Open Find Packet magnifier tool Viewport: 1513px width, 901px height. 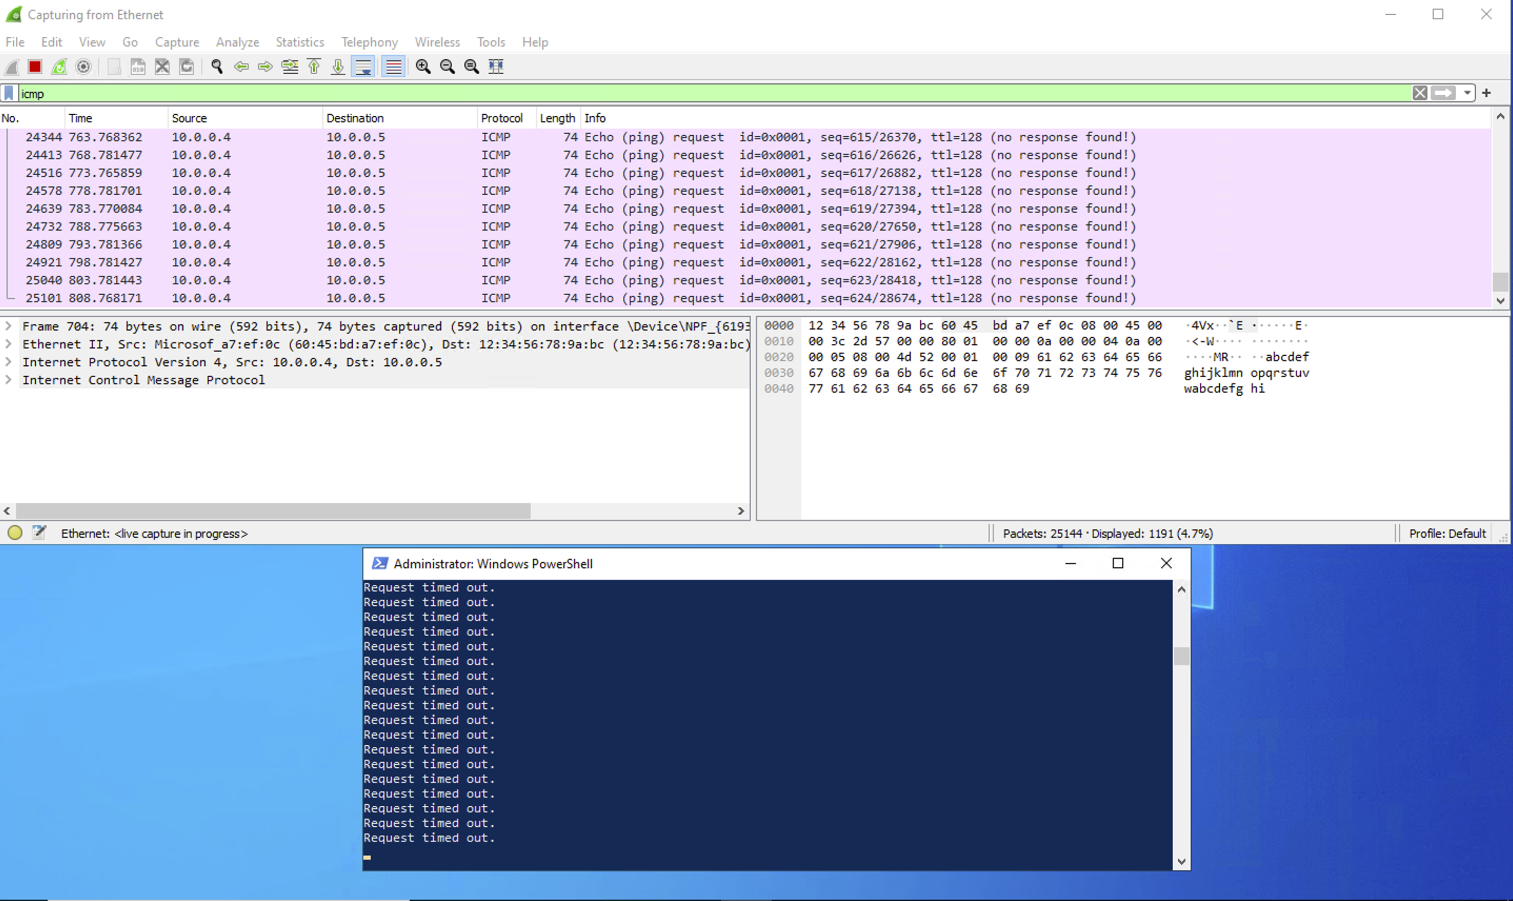[x=217, y=67]
